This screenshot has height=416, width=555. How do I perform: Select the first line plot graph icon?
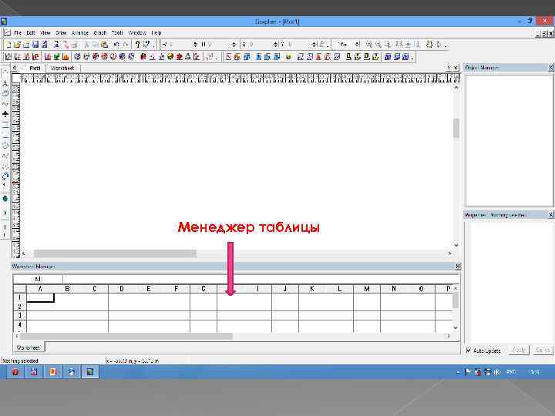[x=8, y=56]
